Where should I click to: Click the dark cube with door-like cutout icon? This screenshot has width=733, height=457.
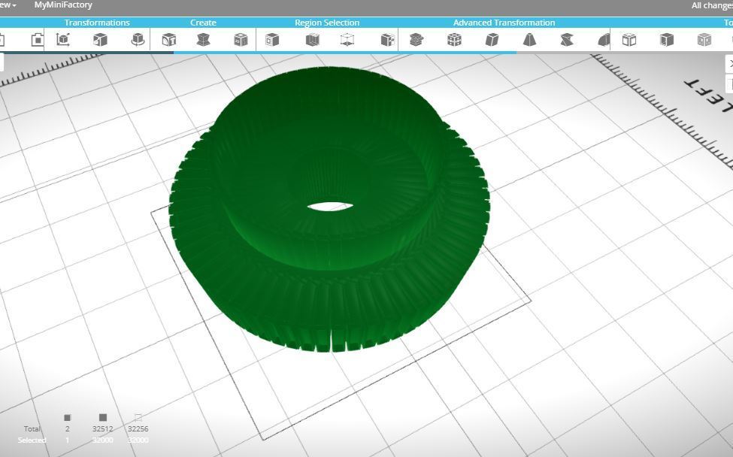(667, 40)
